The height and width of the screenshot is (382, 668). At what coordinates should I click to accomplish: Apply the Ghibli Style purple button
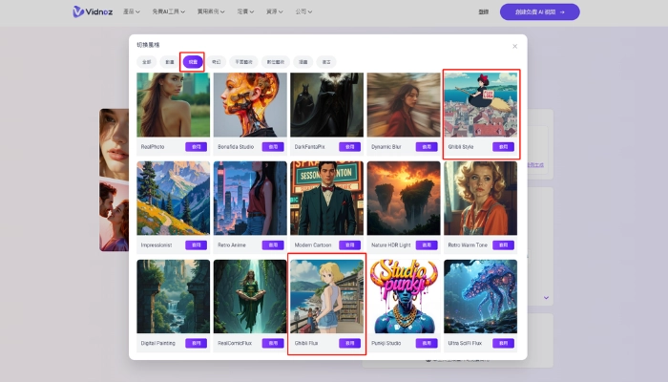(x=504, y=147)
